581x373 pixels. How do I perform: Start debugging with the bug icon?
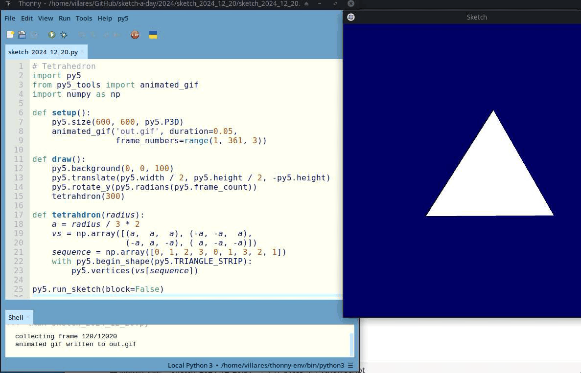(x=64, y=35)
